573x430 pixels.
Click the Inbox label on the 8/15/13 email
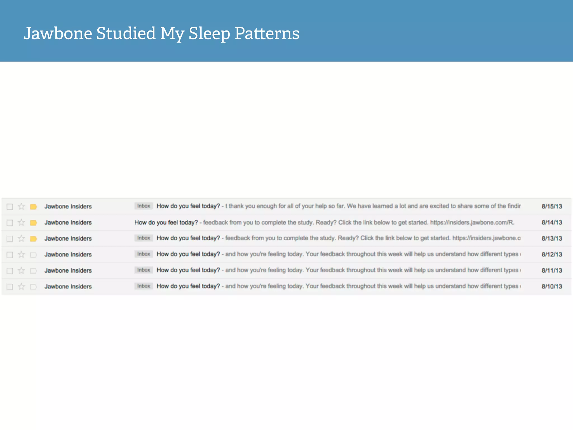144,206
